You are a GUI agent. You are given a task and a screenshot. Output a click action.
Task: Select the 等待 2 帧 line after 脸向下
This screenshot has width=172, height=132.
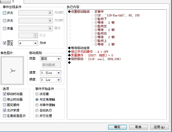coord(117,23)
